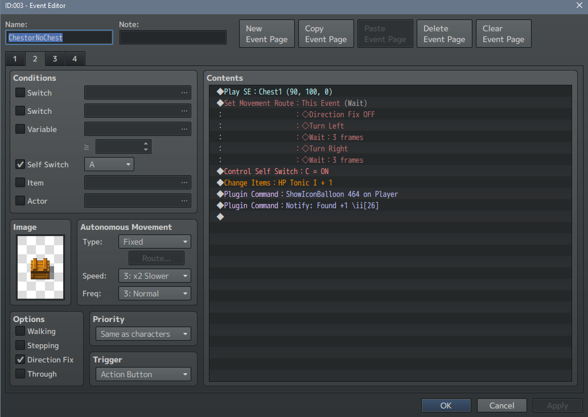Image resolution: width=588 pixels, height=417 pixels.
Task: Click the event Name input field
Action: point(59,38)
